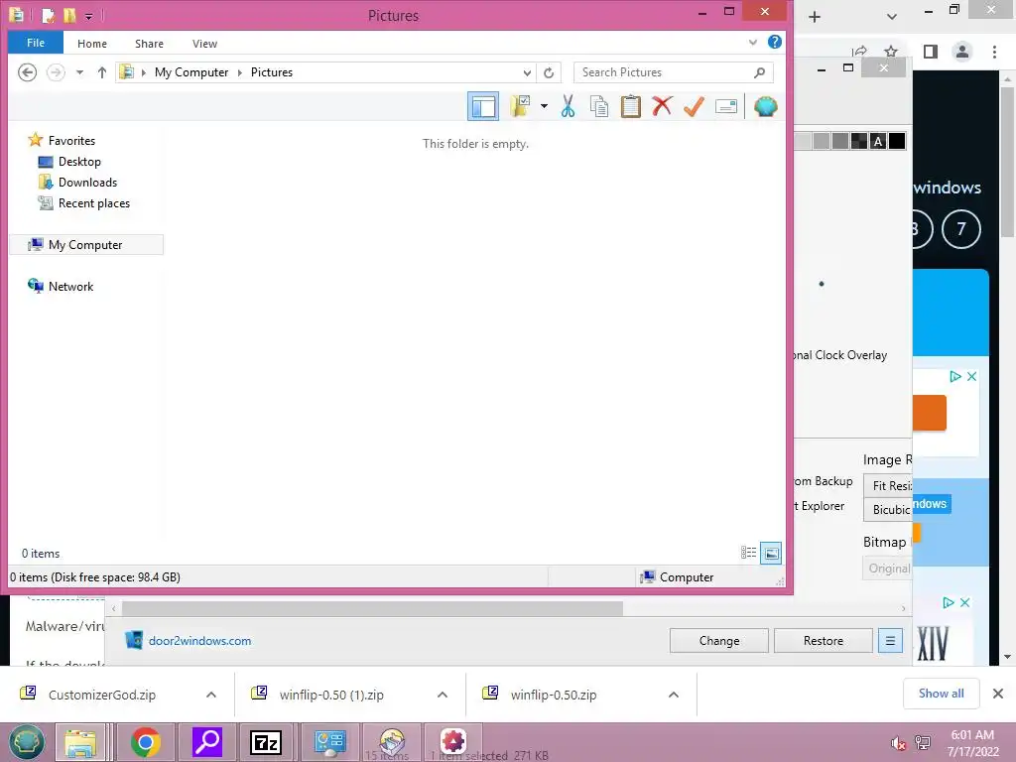Viewport: 1016px width, 762px height.
Task: Click the Paste clipboard icon
Action: click(x=630, y=106)
